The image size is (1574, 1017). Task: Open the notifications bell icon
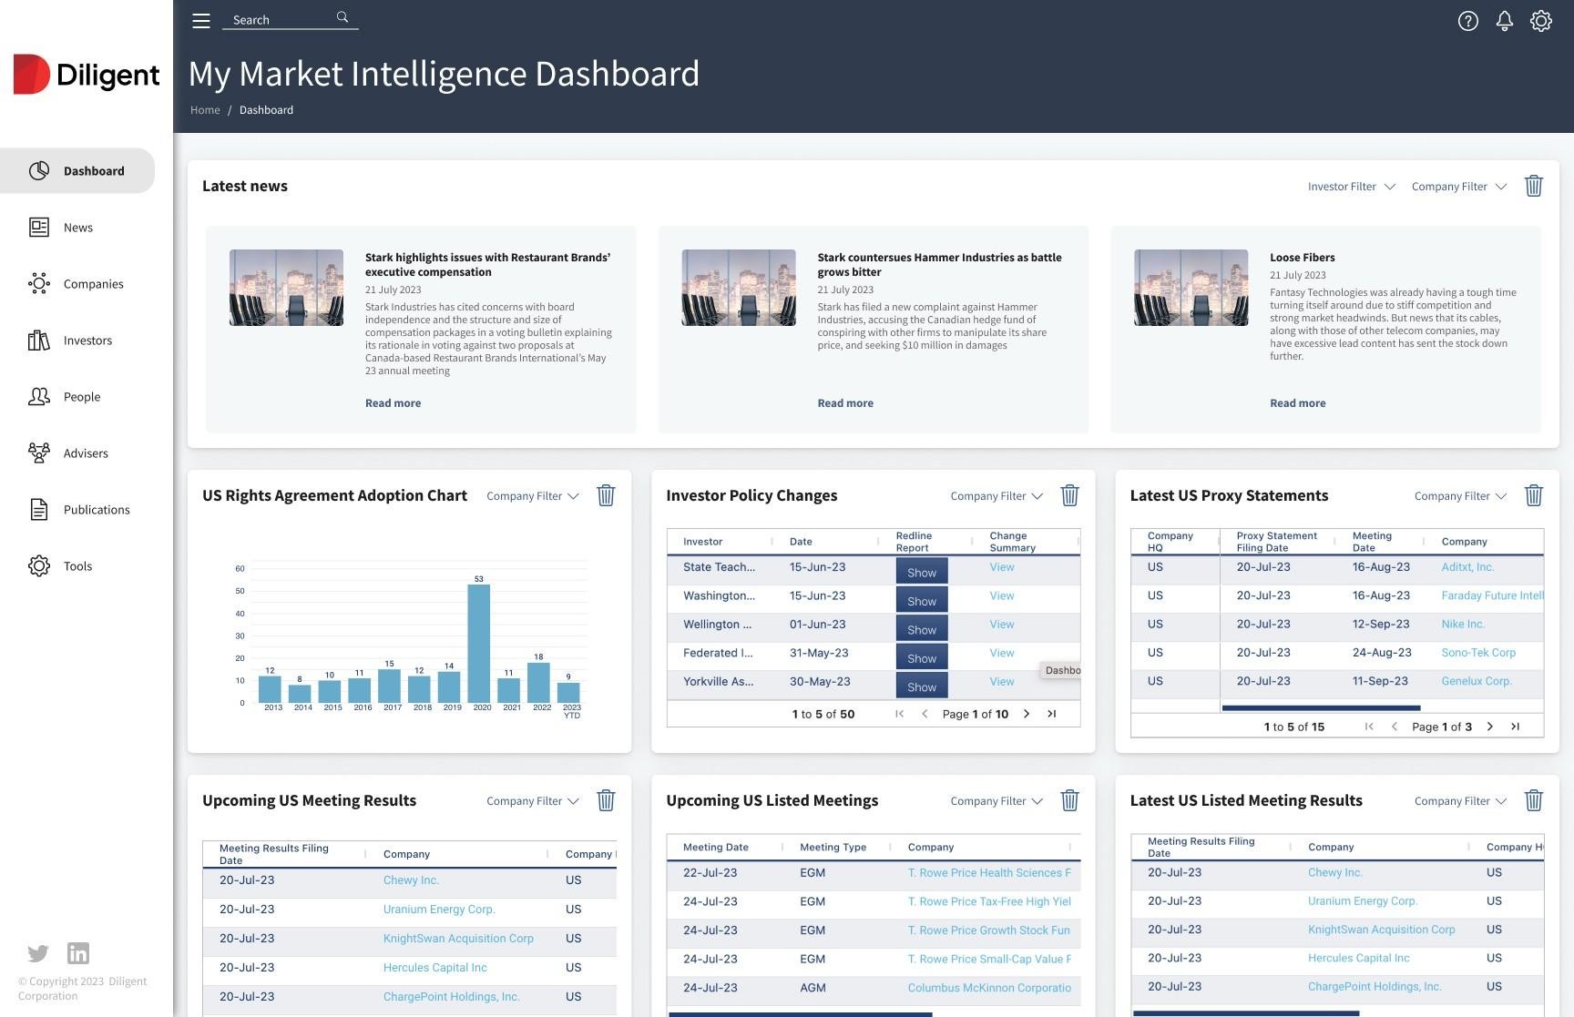[x=1505, y=21]
